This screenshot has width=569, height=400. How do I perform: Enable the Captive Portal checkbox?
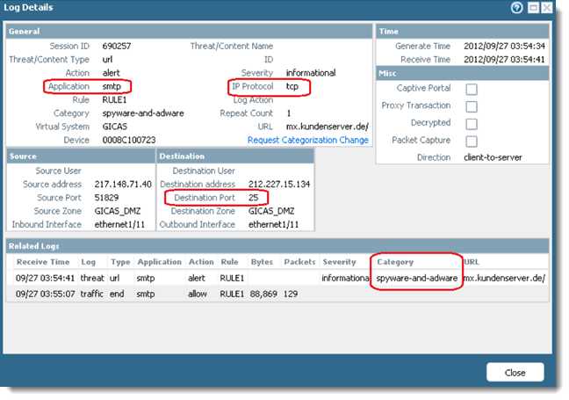coord(472,89)
